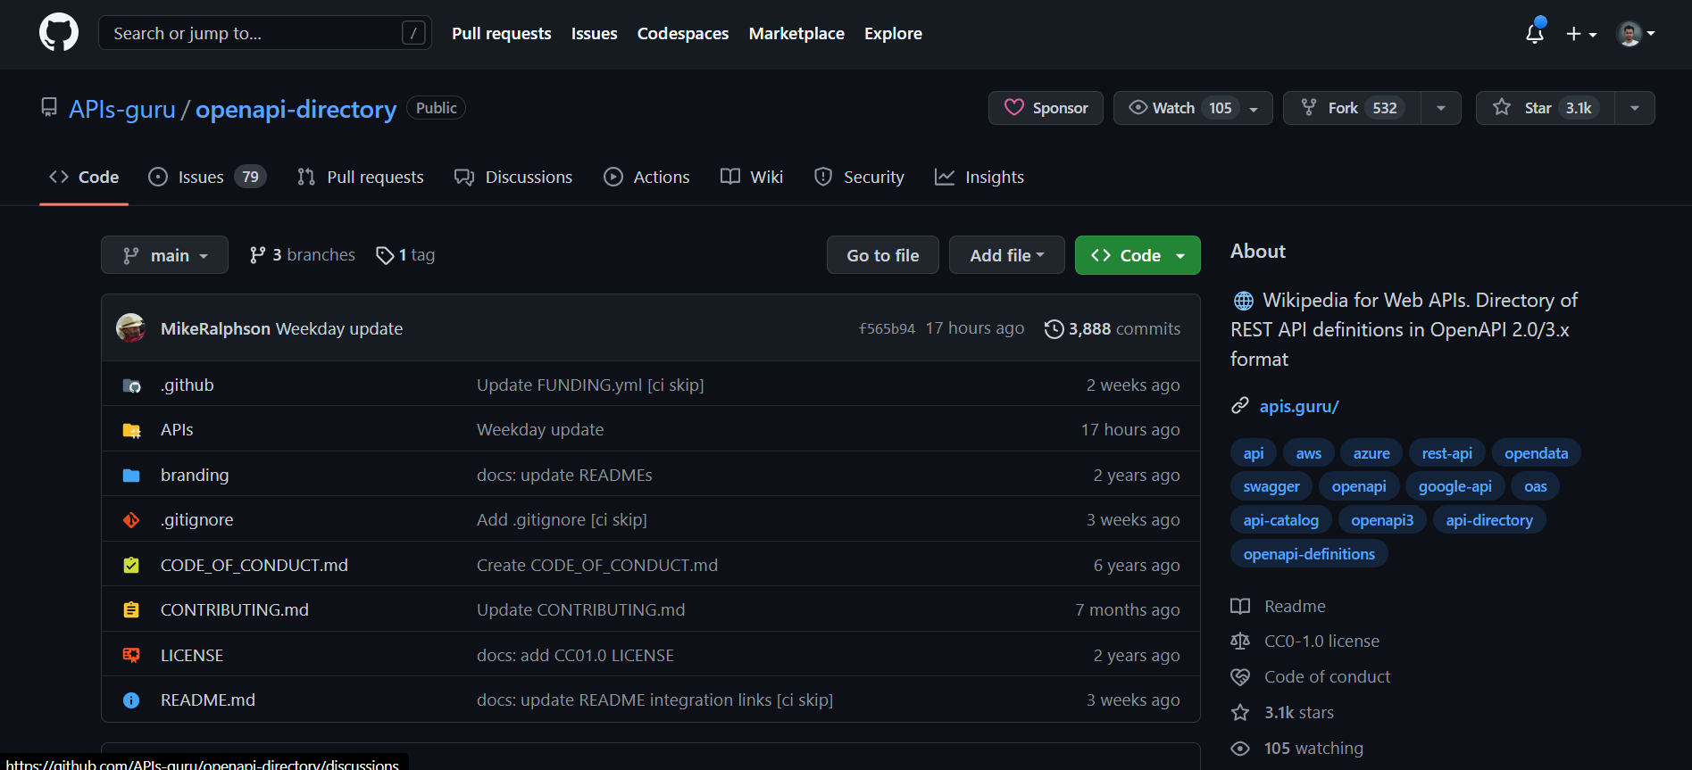Image resolution: width=1692 pixels, height=770 pixels.
Task: Expand the Fork options dropdown arrow
Action: coord(1441,108)
